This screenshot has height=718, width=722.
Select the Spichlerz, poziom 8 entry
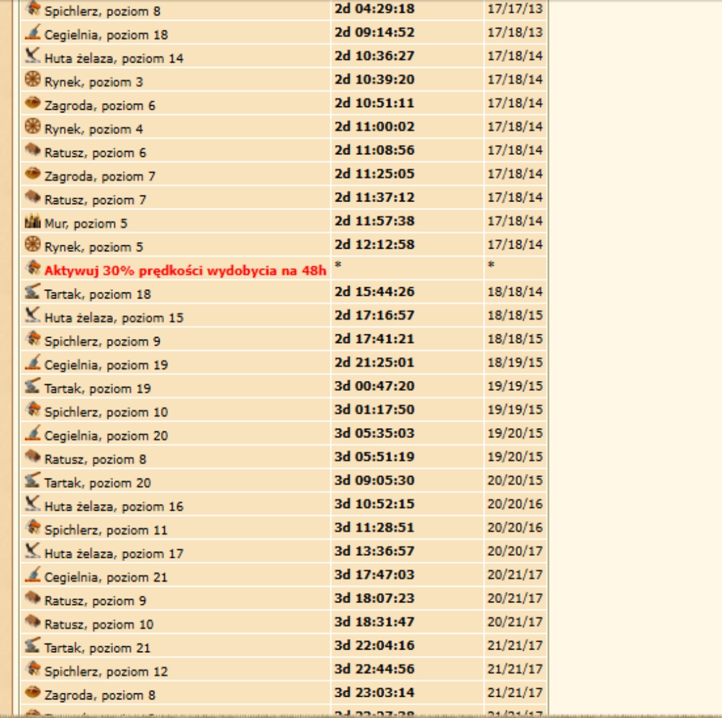(102, 11)
